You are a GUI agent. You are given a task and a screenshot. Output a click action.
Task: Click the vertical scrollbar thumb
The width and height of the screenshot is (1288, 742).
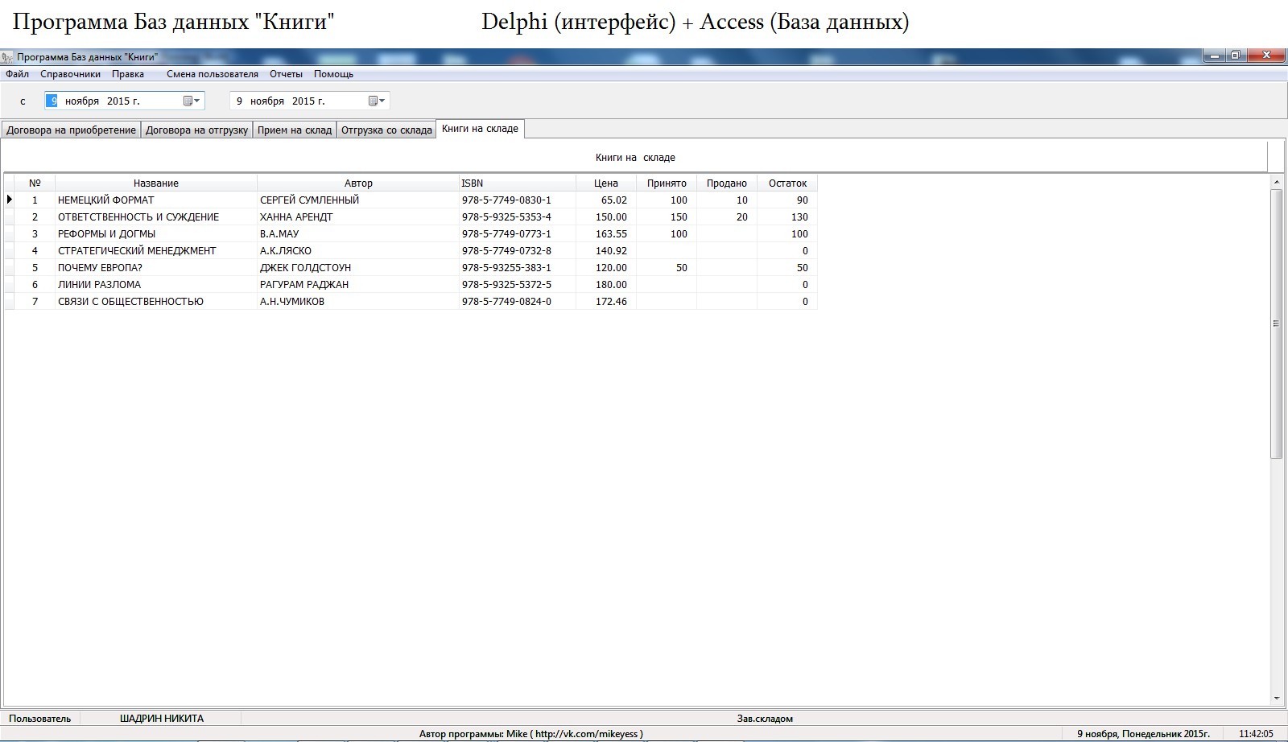(1276, 324)
